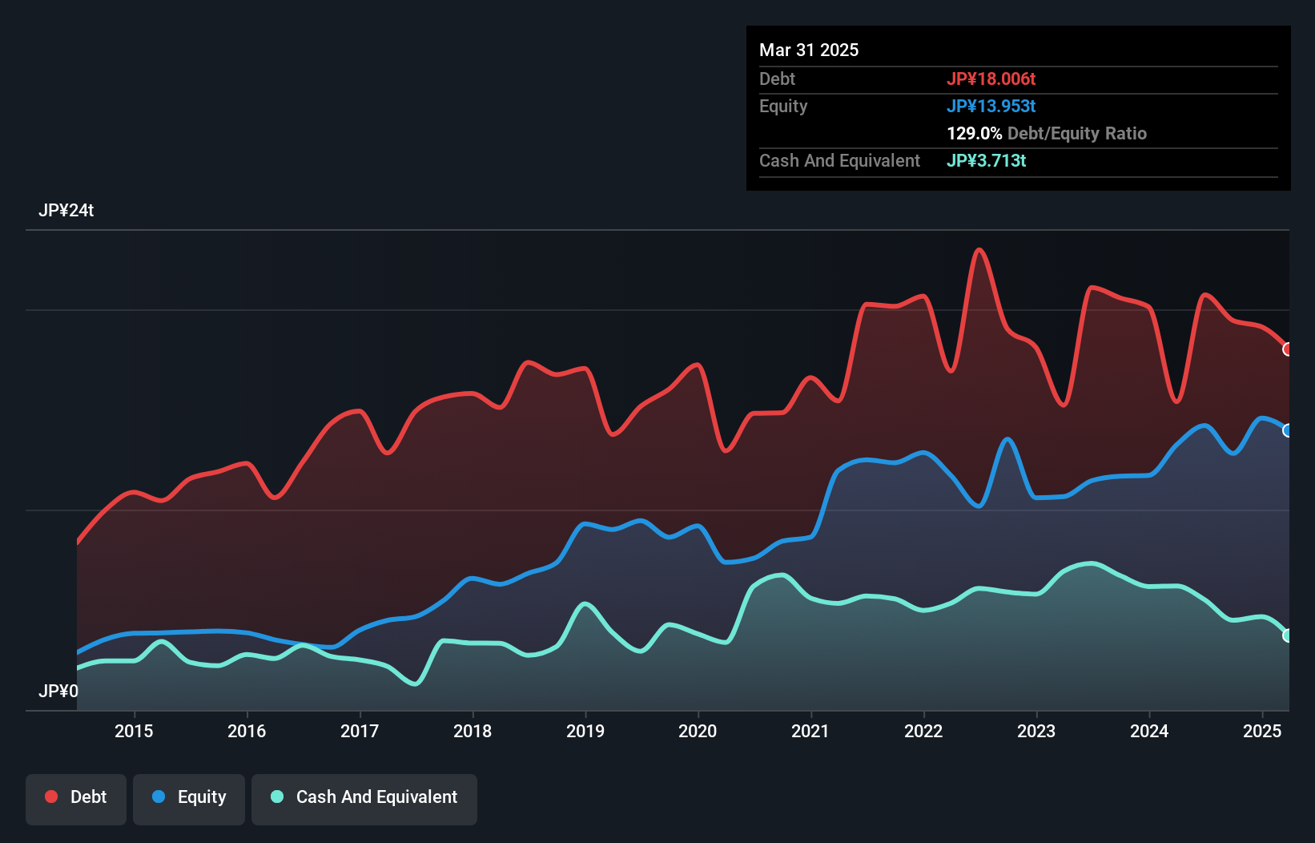Click the 2021 x-axis label
This screenshot has width=1315, height=843.
coord(810,731)
